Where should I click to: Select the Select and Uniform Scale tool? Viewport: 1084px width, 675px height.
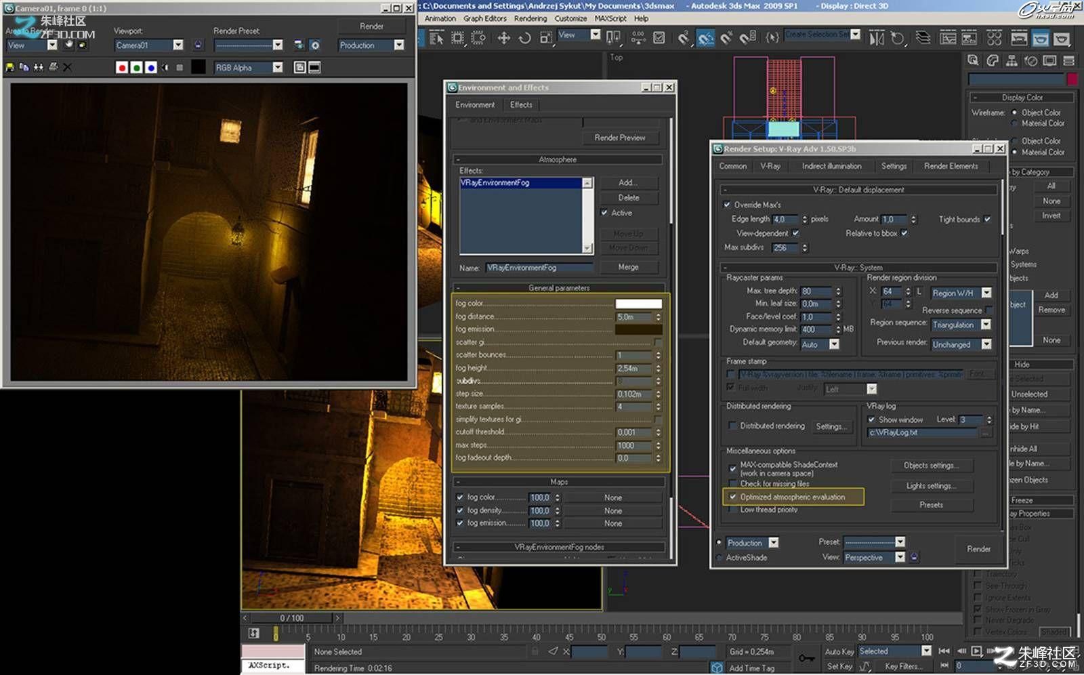pyautogui.click(x=546, y=38)
